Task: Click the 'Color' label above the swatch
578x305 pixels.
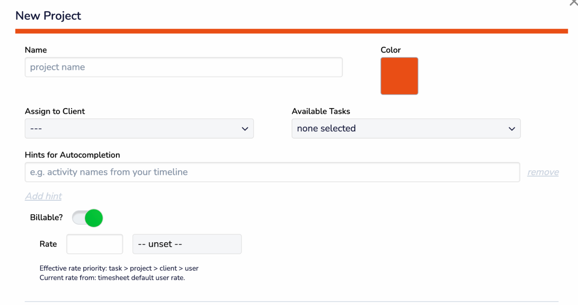Action: click(x=390, y=50)
